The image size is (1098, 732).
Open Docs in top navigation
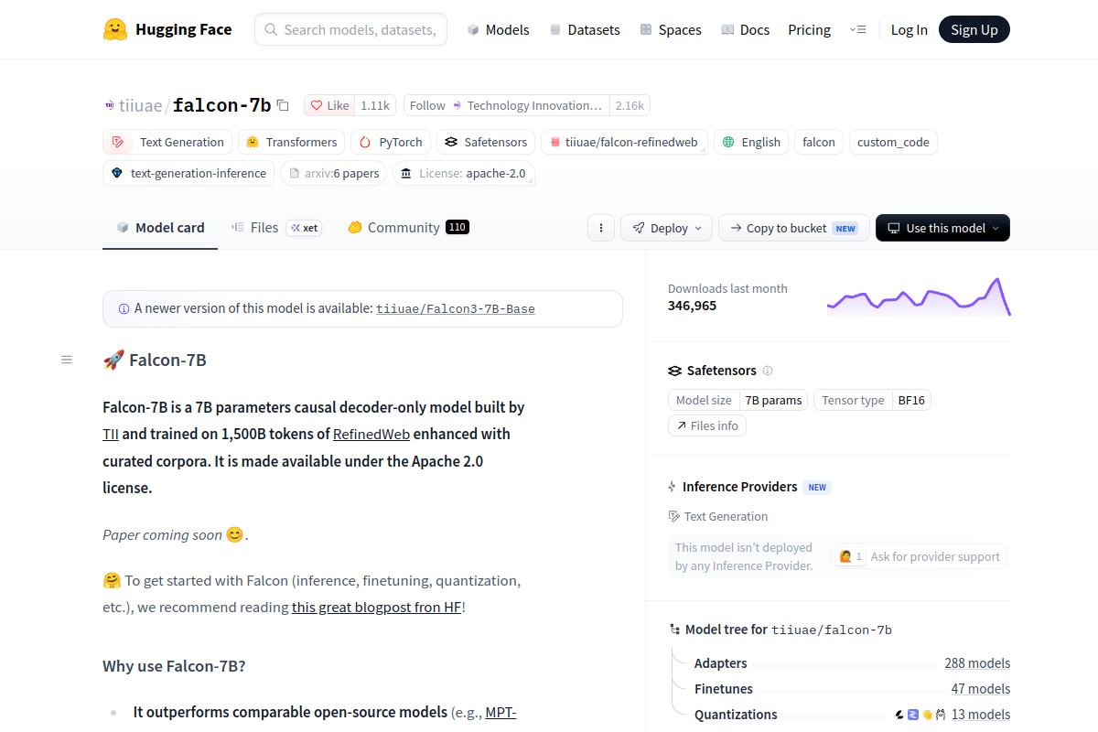click(745, 29)
